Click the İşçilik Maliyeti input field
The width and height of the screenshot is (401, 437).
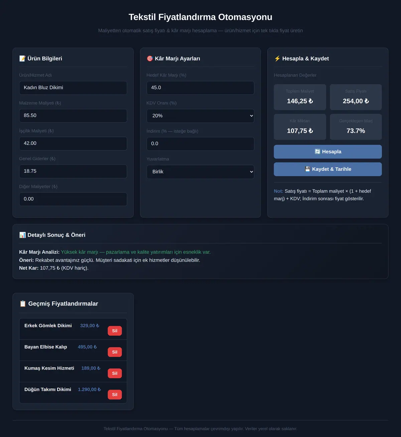73,143
